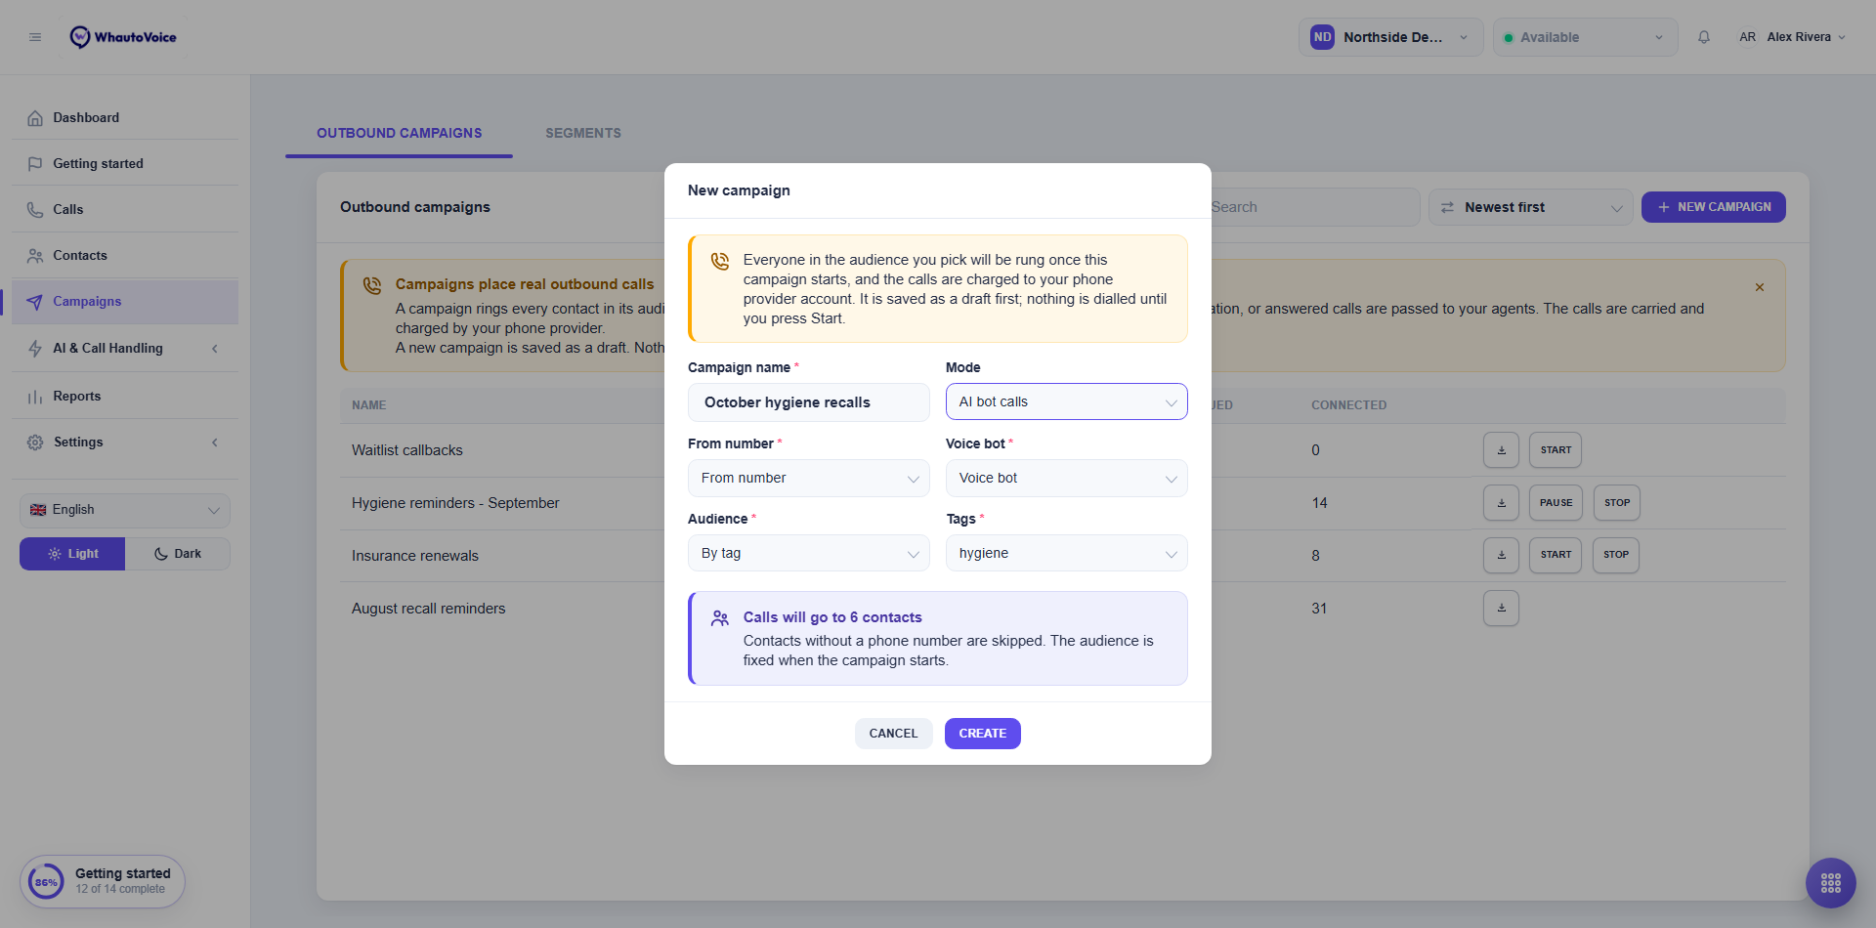Open the Alex Rivera user menu

1792,37
